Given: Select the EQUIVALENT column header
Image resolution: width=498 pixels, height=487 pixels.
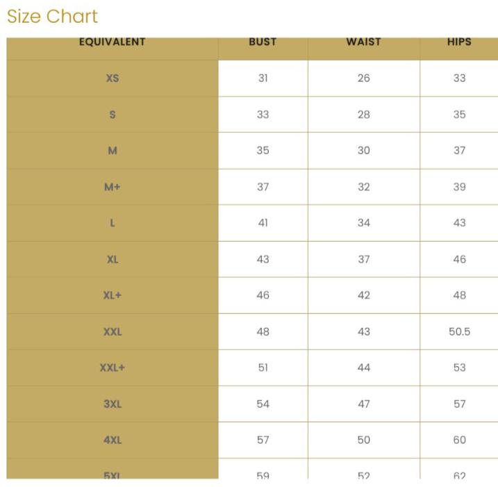Looking at the screenshot, I should tap(113, 42).
